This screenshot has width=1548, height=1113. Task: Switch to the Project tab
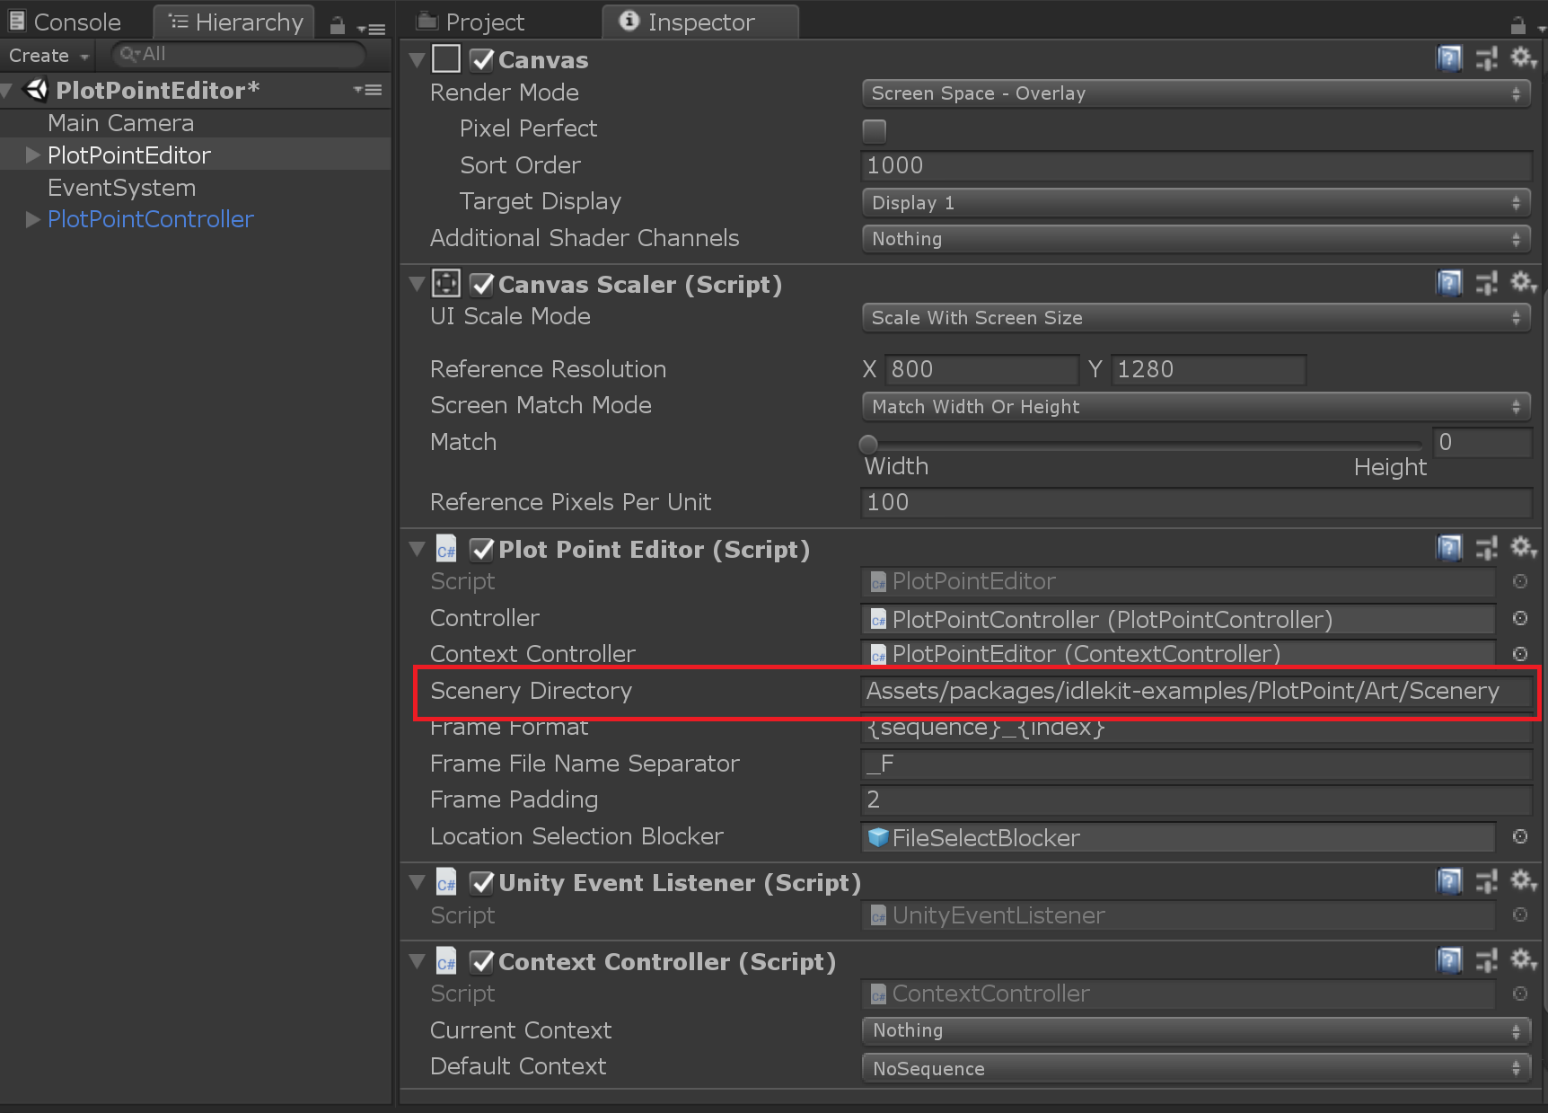(485, 21)
